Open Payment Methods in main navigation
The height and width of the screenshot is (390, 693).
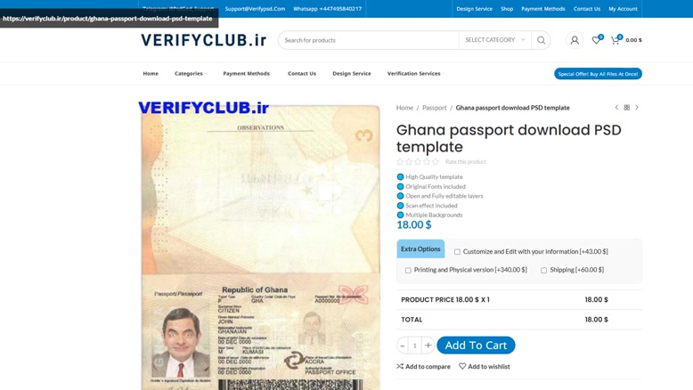(246, 74)
